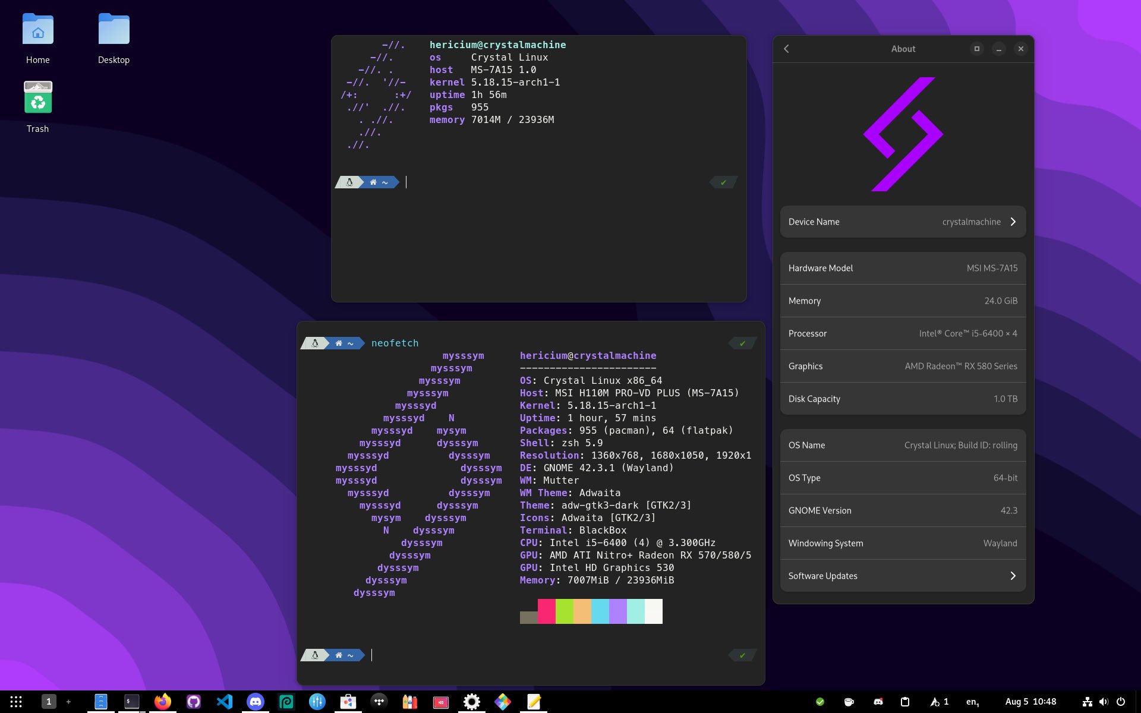Click the Discord icon in taskbar
Screen dimensions: 1141x713
(255, 702)
